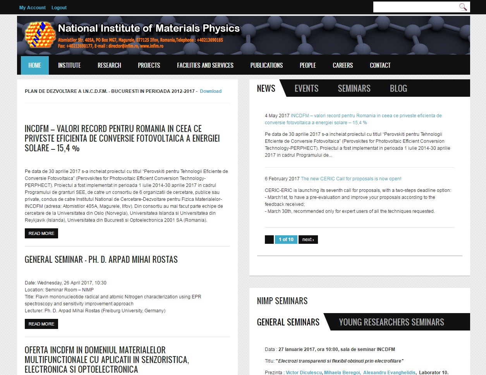Click the National Institute of Materials Physics title

pyautogui.click(x=149, y=28)
